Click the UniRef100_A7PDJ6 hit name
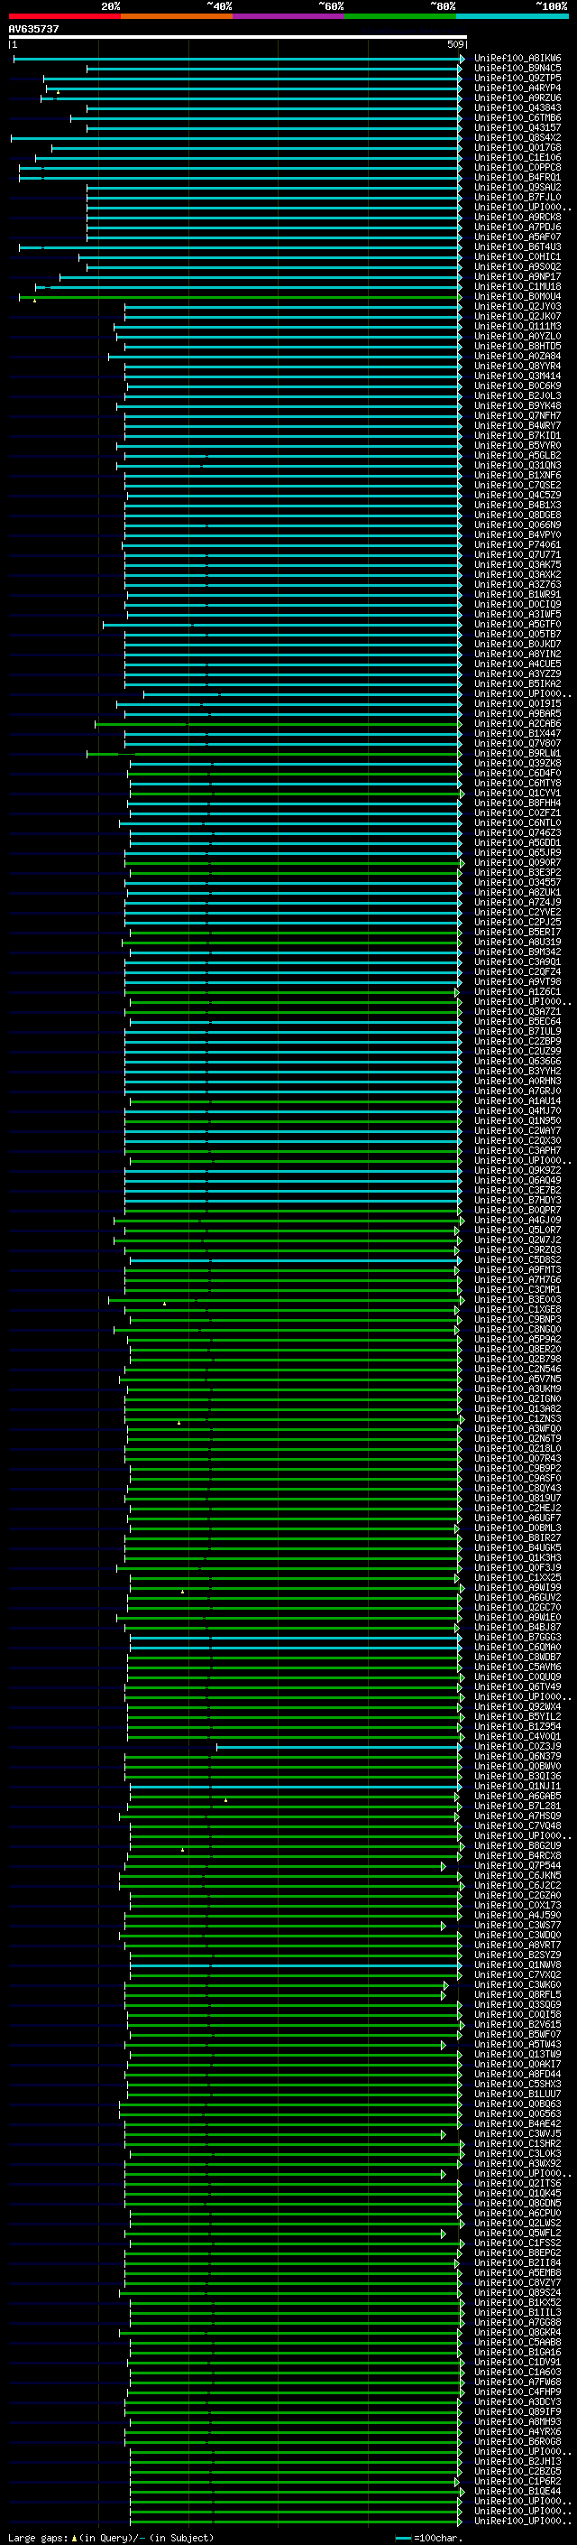 click(517, 228)
